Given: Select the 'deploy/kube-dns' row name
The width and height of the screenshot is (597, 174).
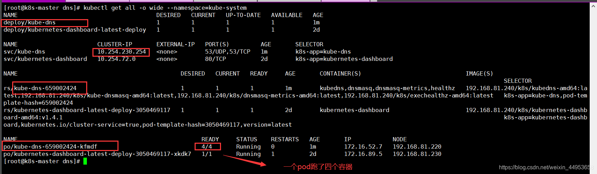Looking at the screenshot, I should coord(30,22).
